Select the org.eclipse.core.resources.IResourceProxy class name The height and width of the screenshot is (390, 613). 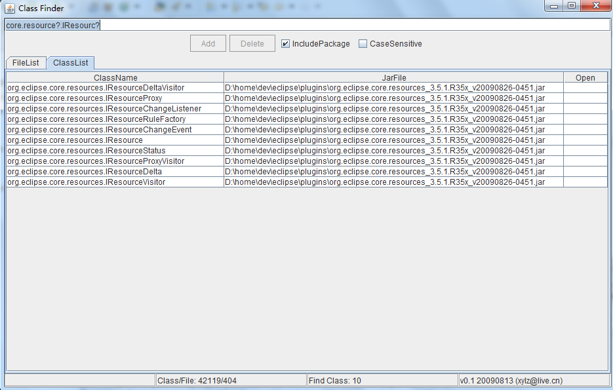[x=85, y=98]
